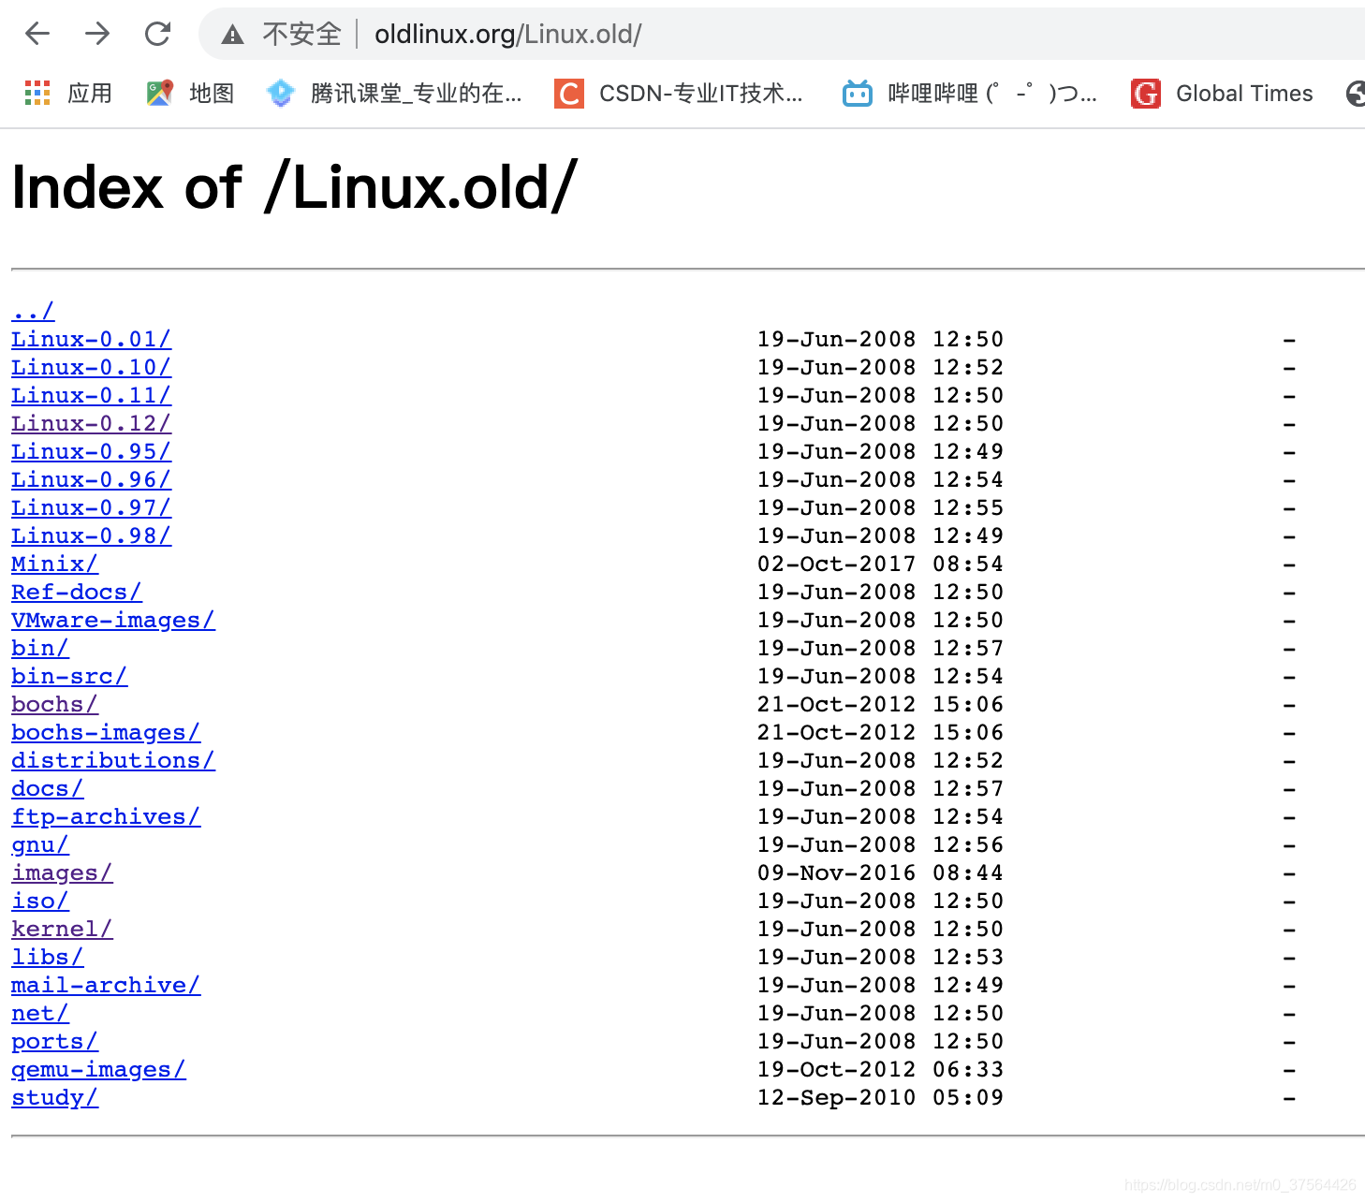Open the VMware-images/ directory
The height and width of the screenshot is (1202, 1365).
tap(112, 620)
